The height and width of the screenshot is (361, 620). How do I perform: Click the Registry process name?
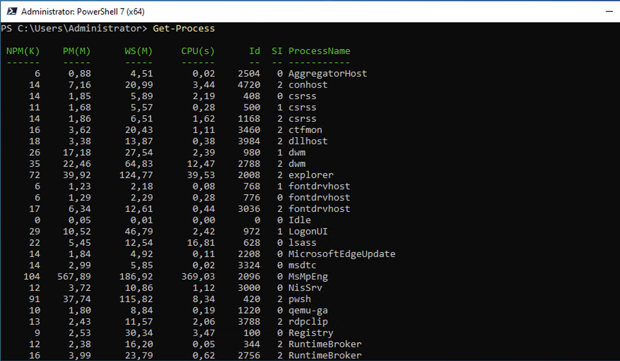(x=311, y=333)
